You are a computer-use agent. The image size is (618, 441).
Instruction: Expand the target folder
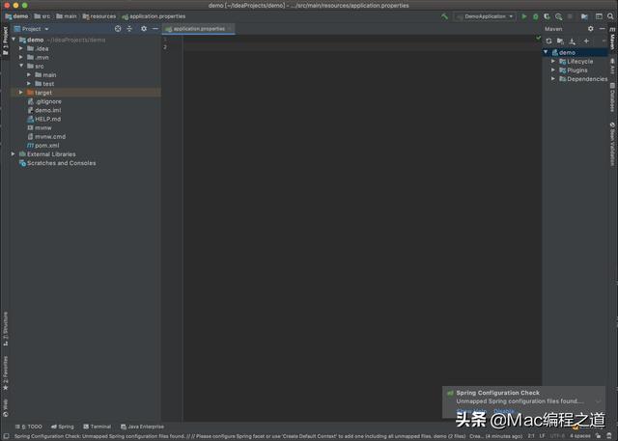pos(21,92)
